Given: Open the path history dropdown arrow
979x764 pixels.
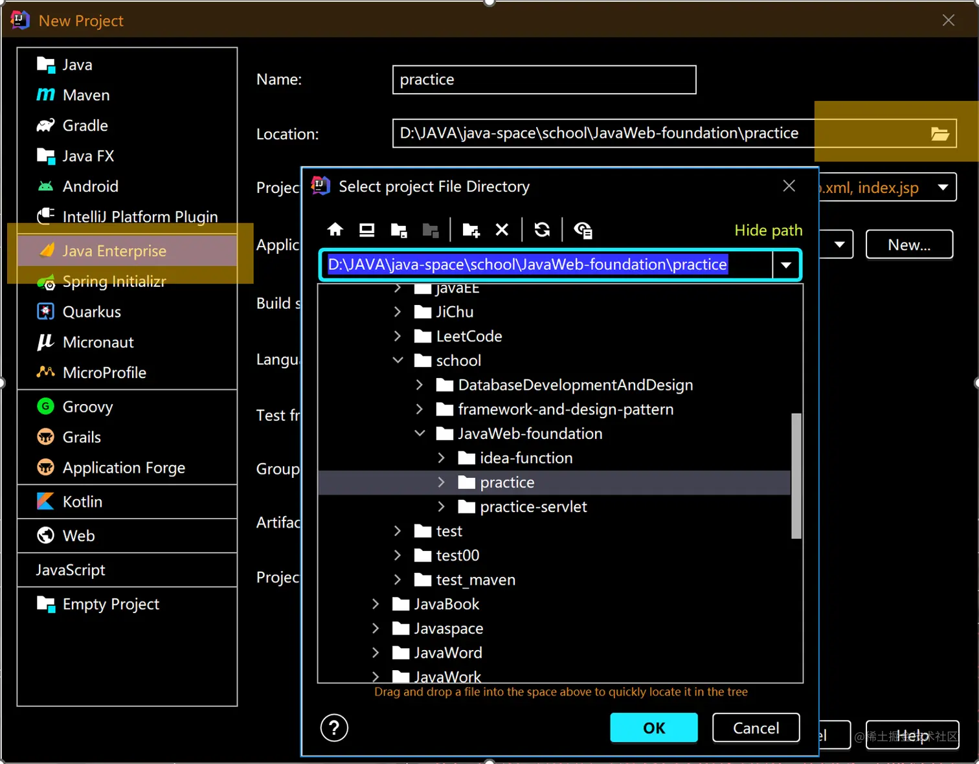Looking at the screenshot, I should click(x=786, y=265).
